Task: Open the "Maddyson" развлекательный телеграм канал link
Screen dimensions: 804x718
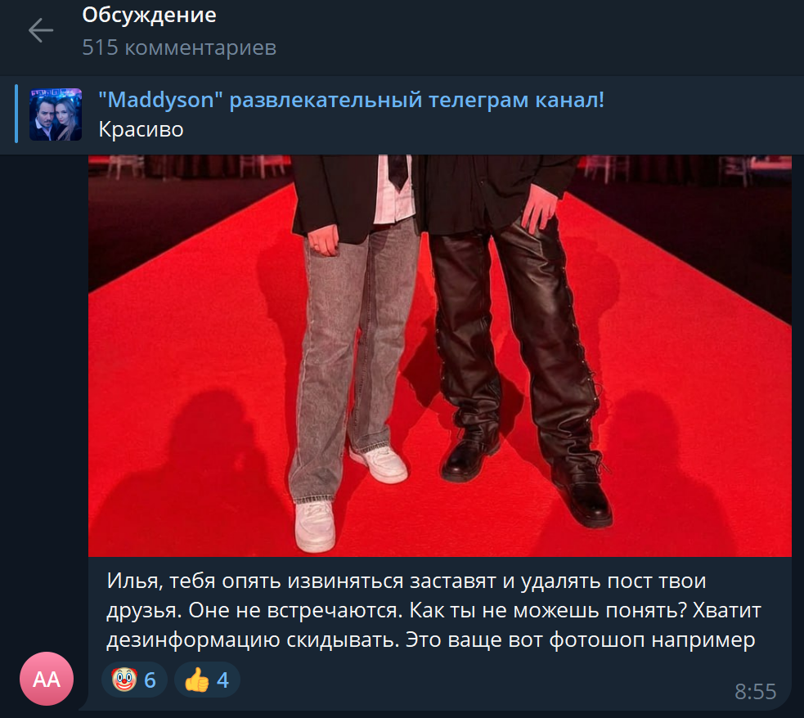Action: coord(351,100)
